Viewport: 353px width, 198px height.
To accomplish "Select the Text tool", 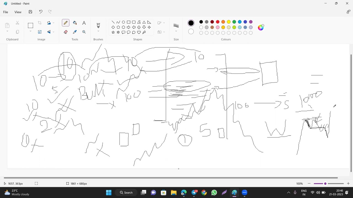I will tap(84, 23).
